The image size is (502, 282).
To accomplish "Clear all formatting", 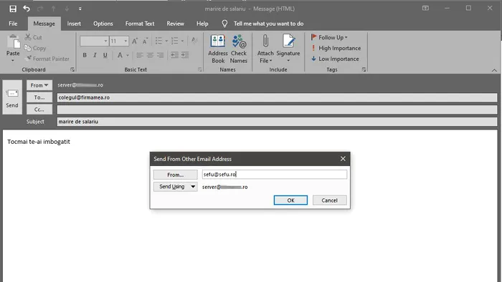I will (x=194, y=41).
